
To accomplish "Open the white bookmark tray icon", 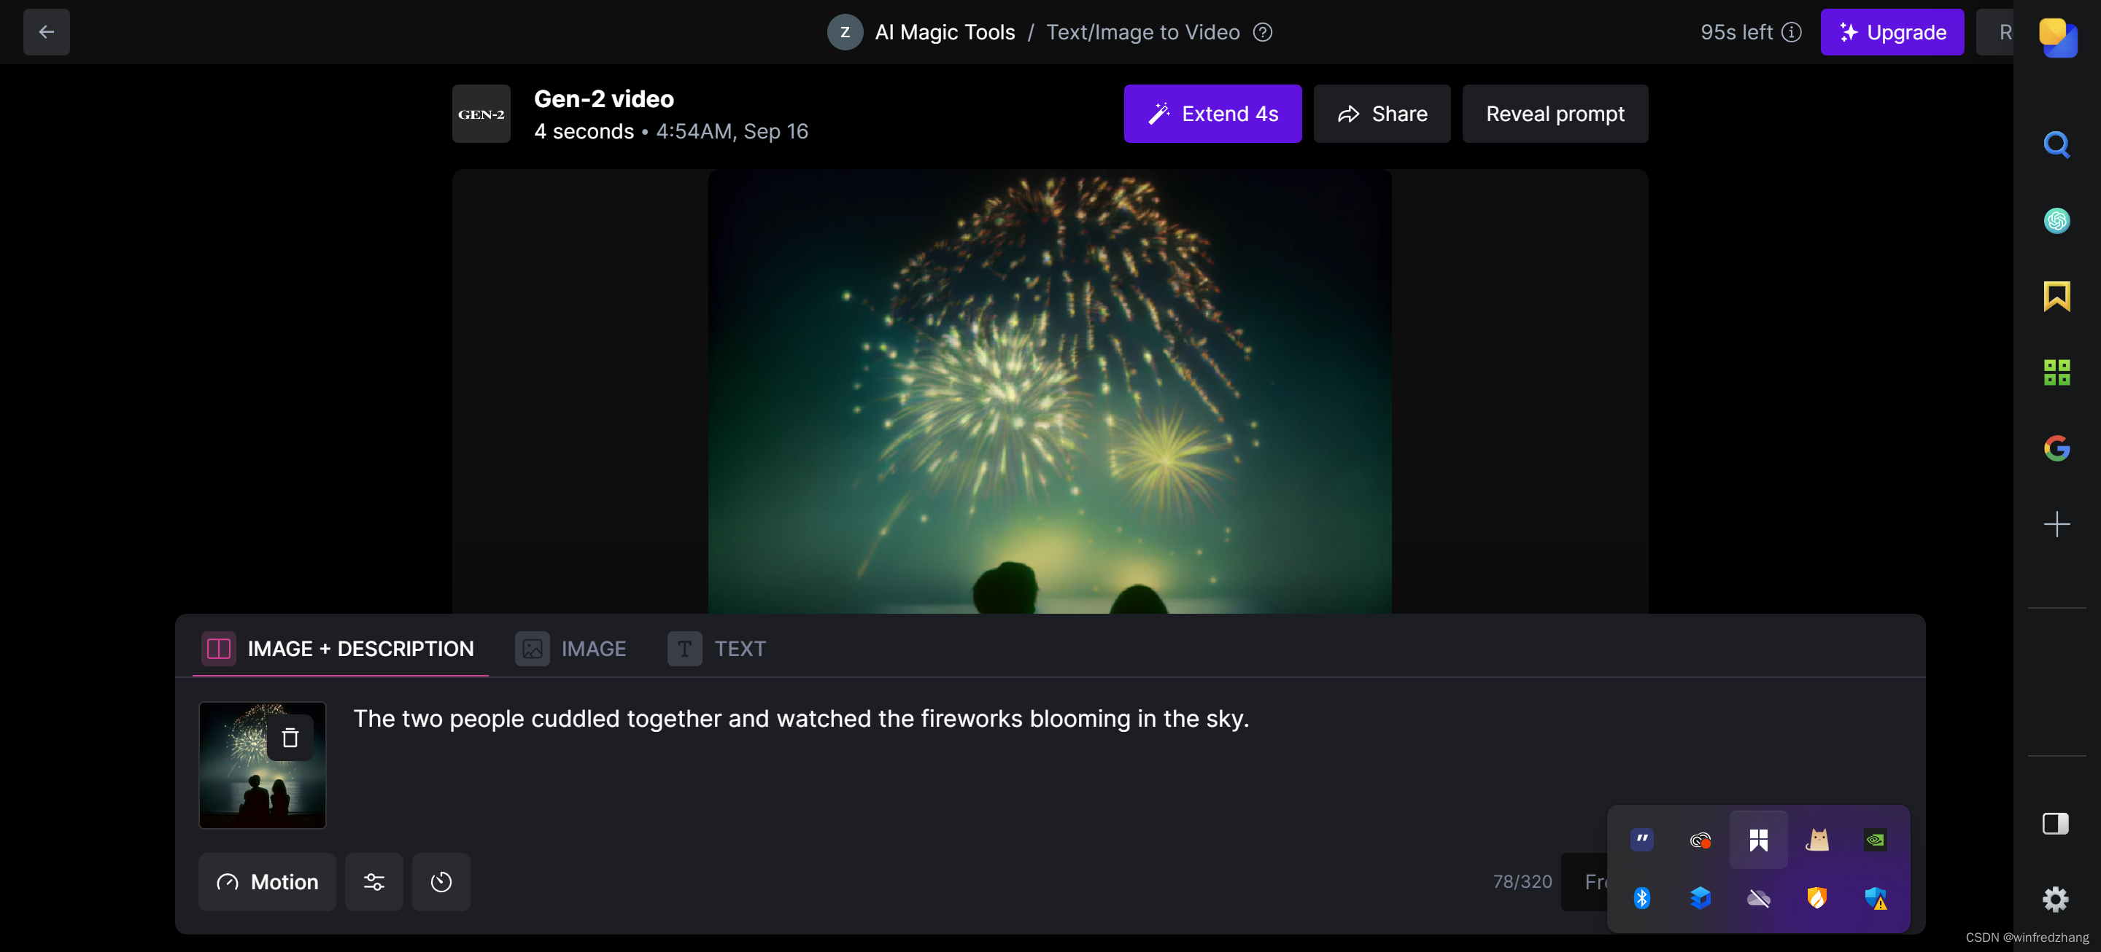I will (1758, 840).
